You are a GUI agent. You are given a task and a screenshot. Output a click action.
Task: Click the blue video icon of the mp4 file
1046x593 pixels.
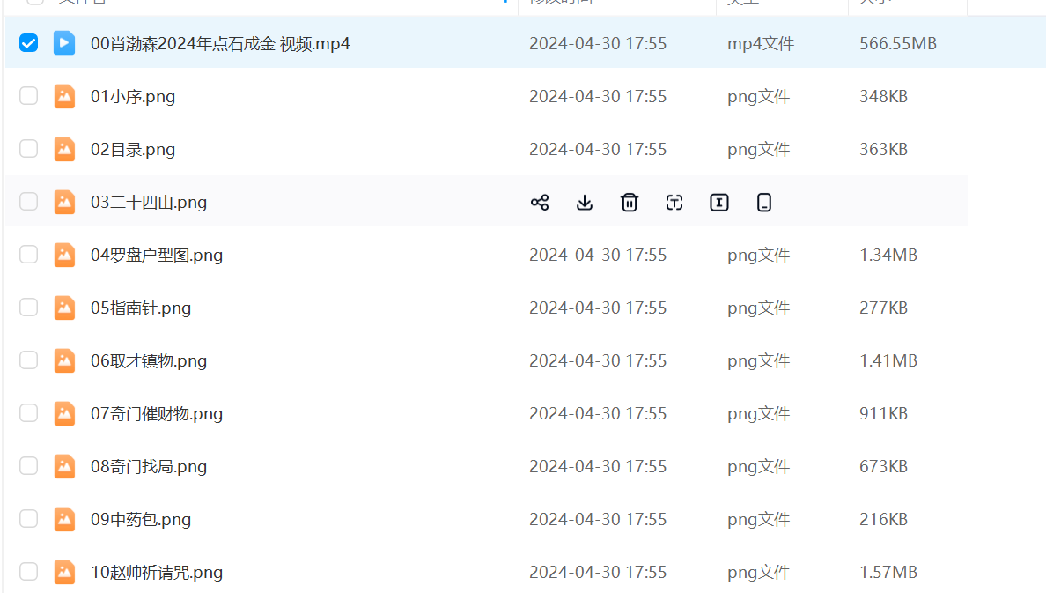pos(64,43)
